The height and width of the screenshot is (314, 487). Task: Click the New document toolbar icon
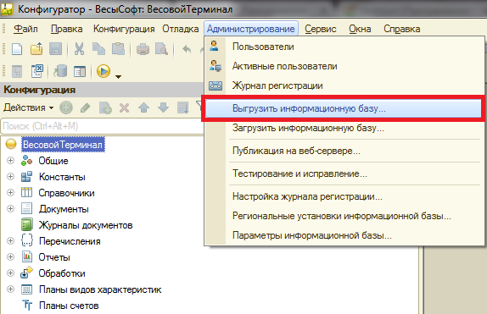point(17,49)
